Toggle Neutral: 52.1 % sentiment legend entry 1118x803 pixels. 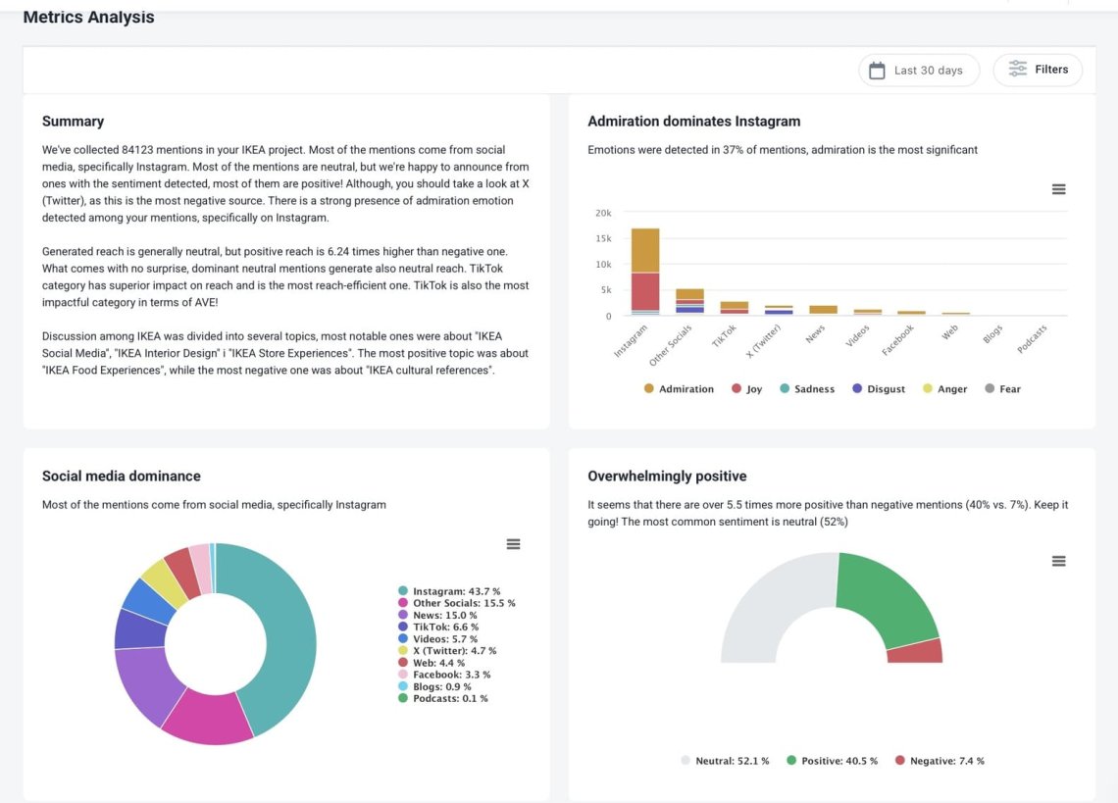point(725,761)
